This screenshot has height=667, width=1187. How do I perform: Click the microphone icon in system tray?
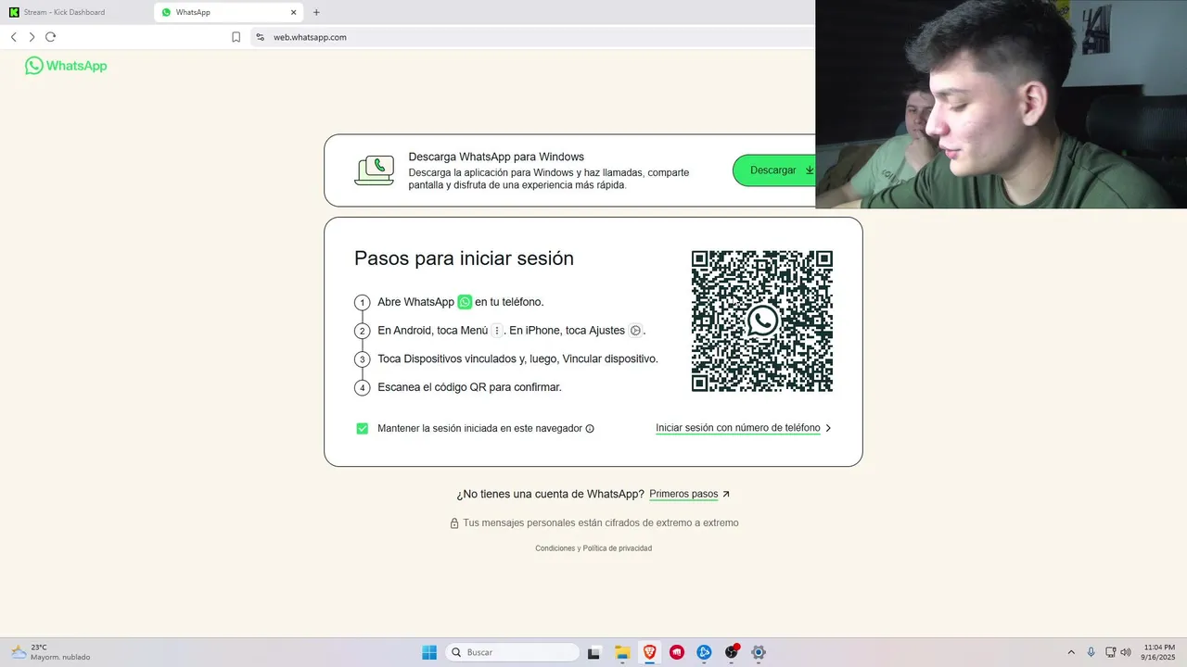(x=1091, y=652)
